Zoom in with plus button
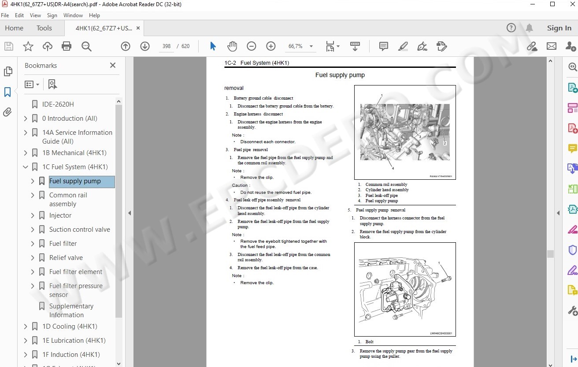Viewport: 578px width, 367px height. 270,46
